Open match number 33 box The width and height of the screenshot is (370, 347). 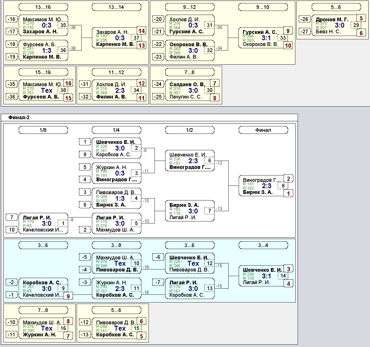pos(283,38)
